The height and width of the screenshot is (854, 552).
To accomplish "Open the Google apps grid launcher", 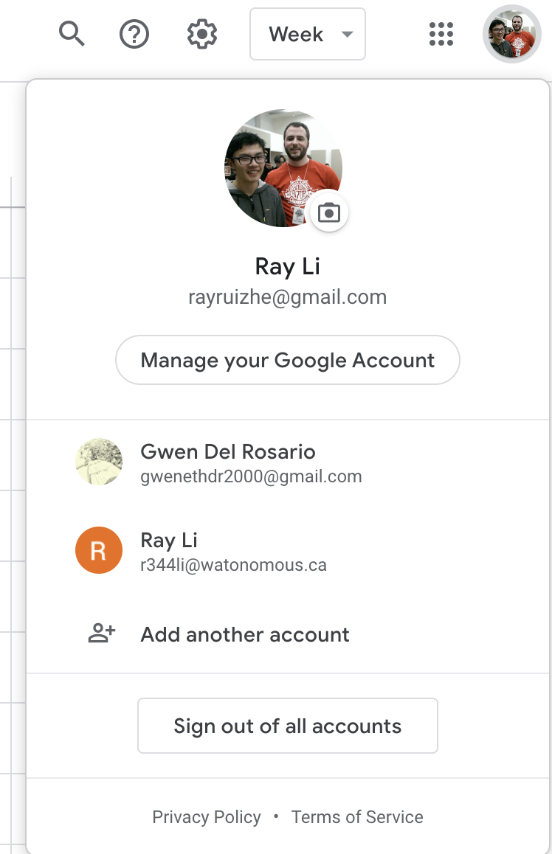I will [x=441, y=34].
